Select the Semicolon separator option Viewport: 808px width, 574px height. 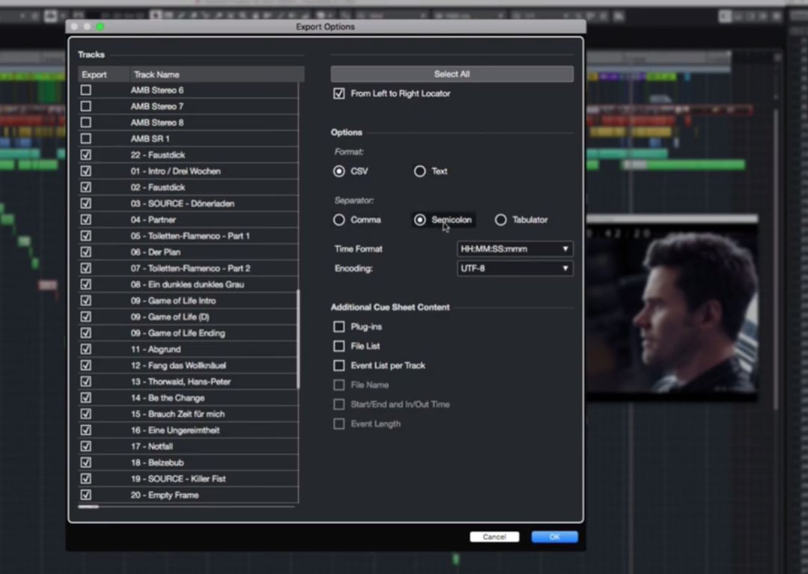[x=420, y=220]
